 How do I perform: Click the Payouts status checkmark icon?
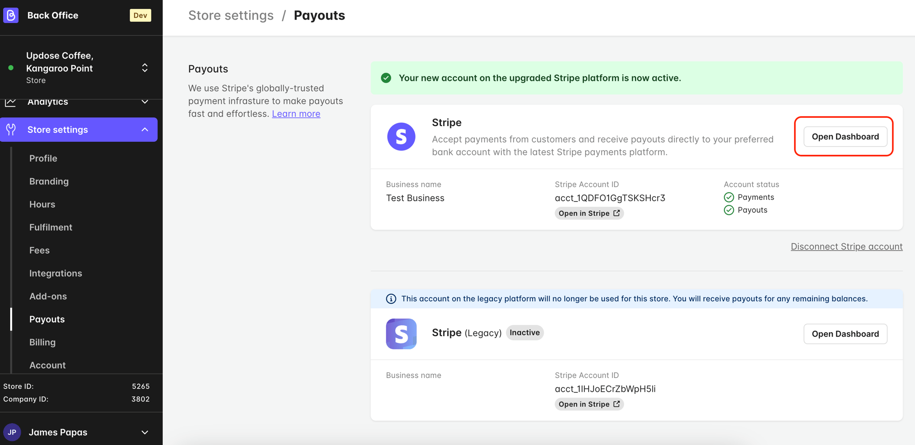click(729, 210)
